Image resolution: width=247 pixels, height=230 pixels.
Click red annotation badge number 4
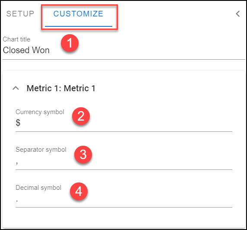point(79,191)
